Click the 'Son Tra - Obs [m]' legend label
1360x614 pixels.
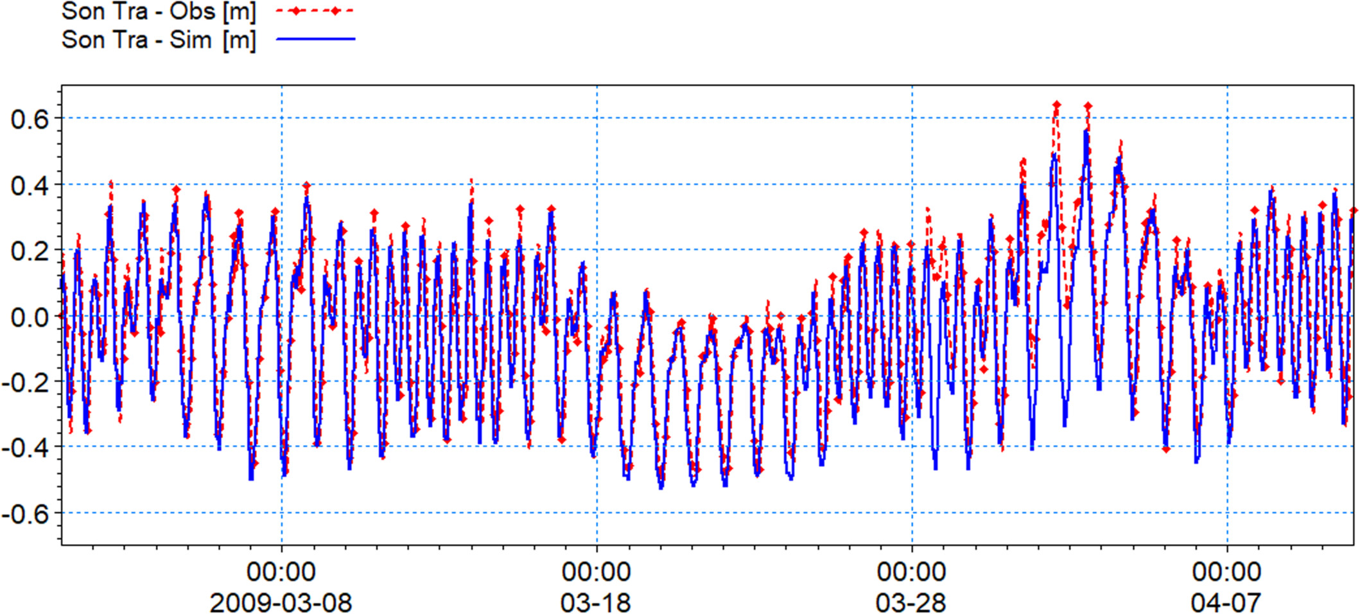point(159,12)
